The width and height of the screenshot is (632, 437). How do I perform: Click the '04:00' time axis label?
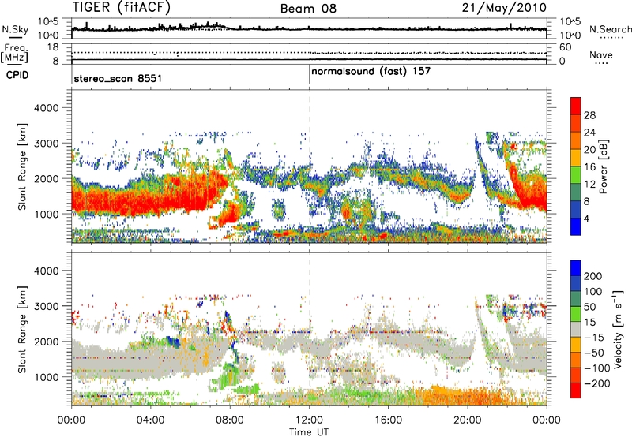150,420
